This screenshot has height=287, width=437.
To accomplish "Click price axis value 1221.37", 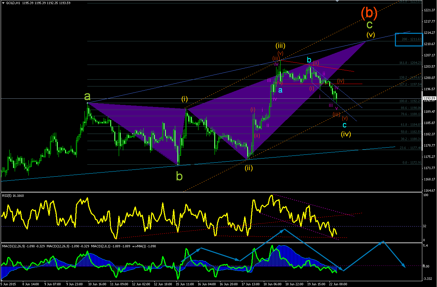I will pyautogui.click(x=430, y=10).
